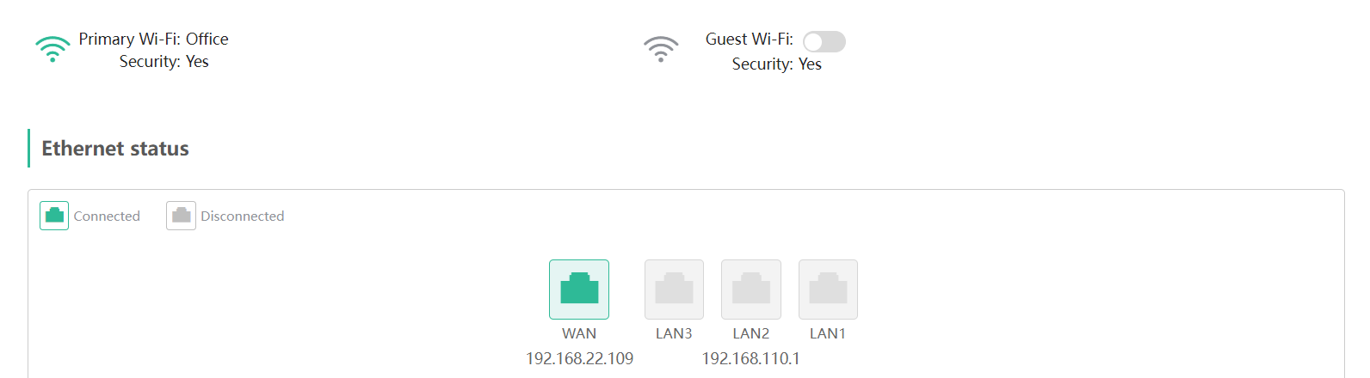
Task: Select the LAN2 port icon
Action: tap(751, 290)
